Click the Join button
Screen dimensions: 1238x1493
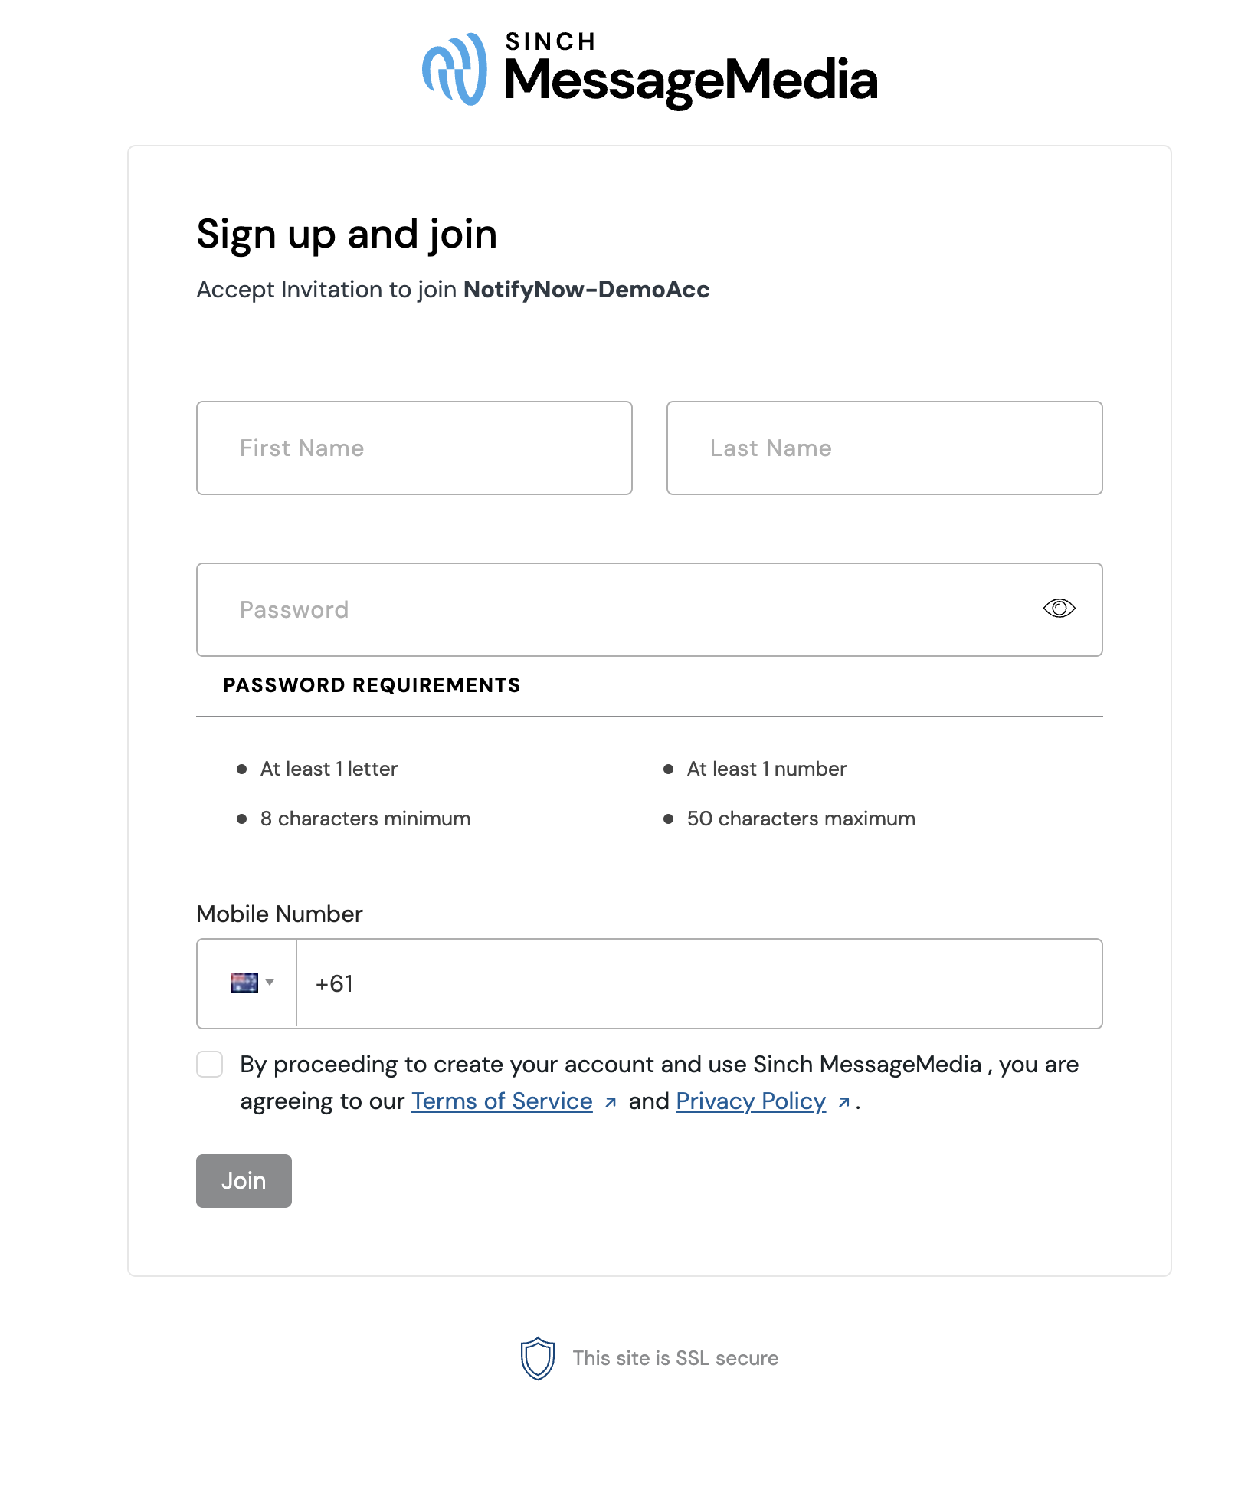click(x=244, y=1181)
